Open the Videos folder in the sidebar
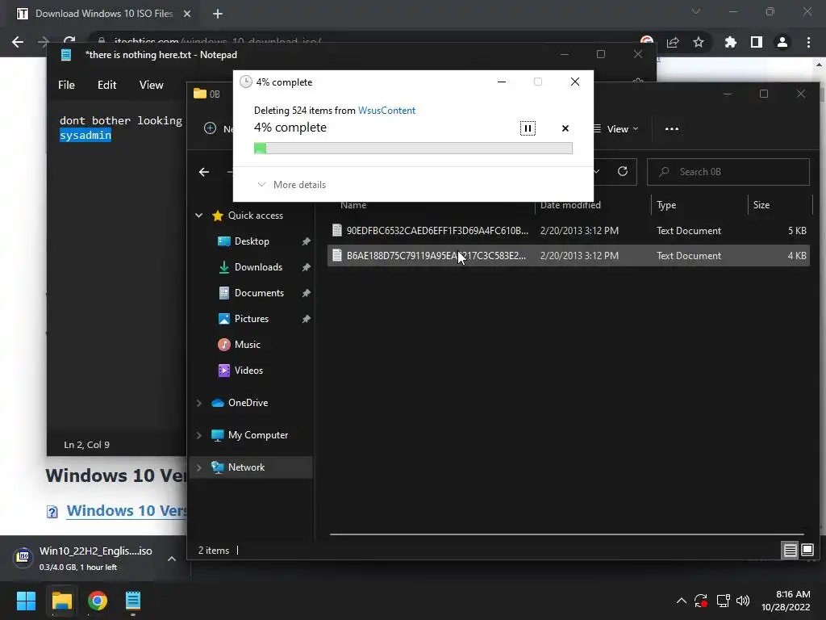826x620 pixels. click(248, 370)
